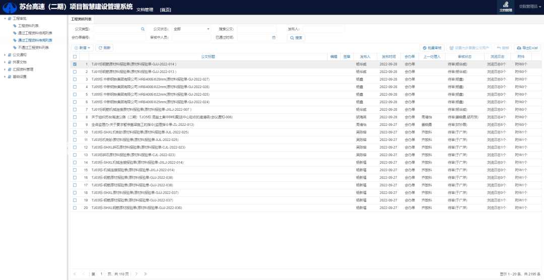This screenshot has width=544, height=280.
Task: Open the 公文状态 dropdown showing 全部
Action: (x=191, y=29)
